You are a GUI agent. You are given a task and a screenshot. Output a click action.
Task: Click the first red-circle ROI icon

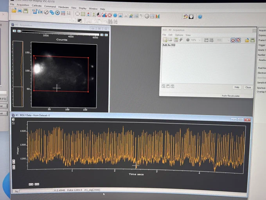point(233,40)
